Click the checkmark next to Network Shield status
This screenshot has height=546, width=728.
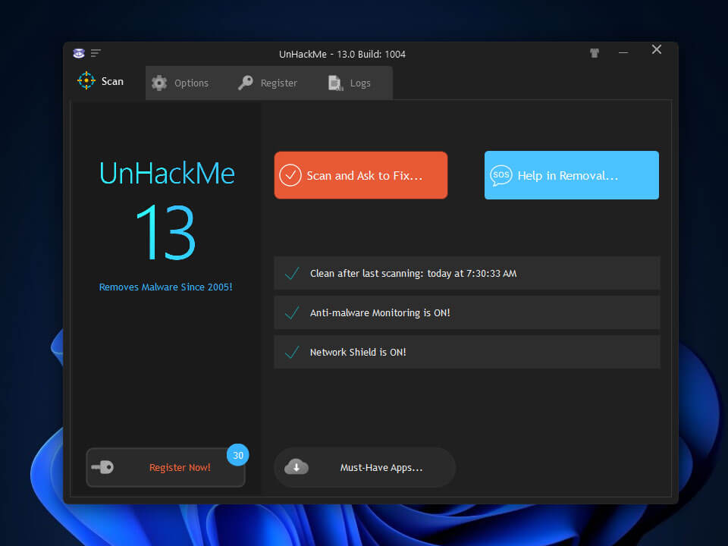tap(291, 352)
